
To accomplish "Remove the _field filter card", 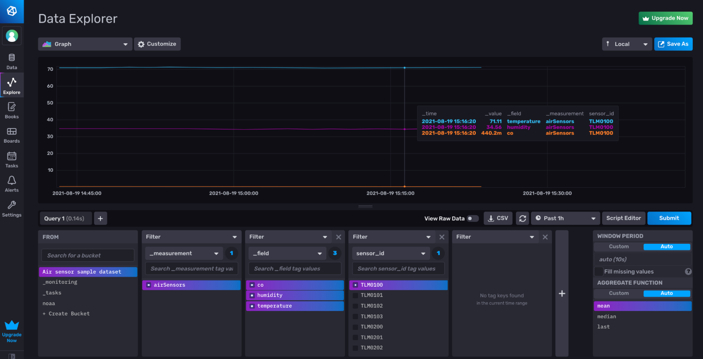I will click(338, 237).
